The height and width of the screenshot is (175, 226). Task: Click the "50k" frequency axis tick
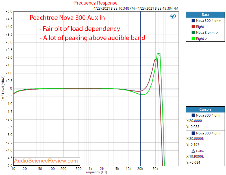point(155,169)
